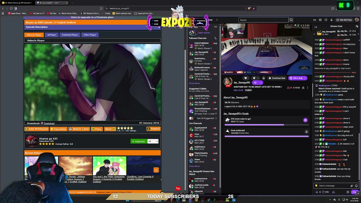Click the Get Ad-Free button

click(x=344, y=20)
